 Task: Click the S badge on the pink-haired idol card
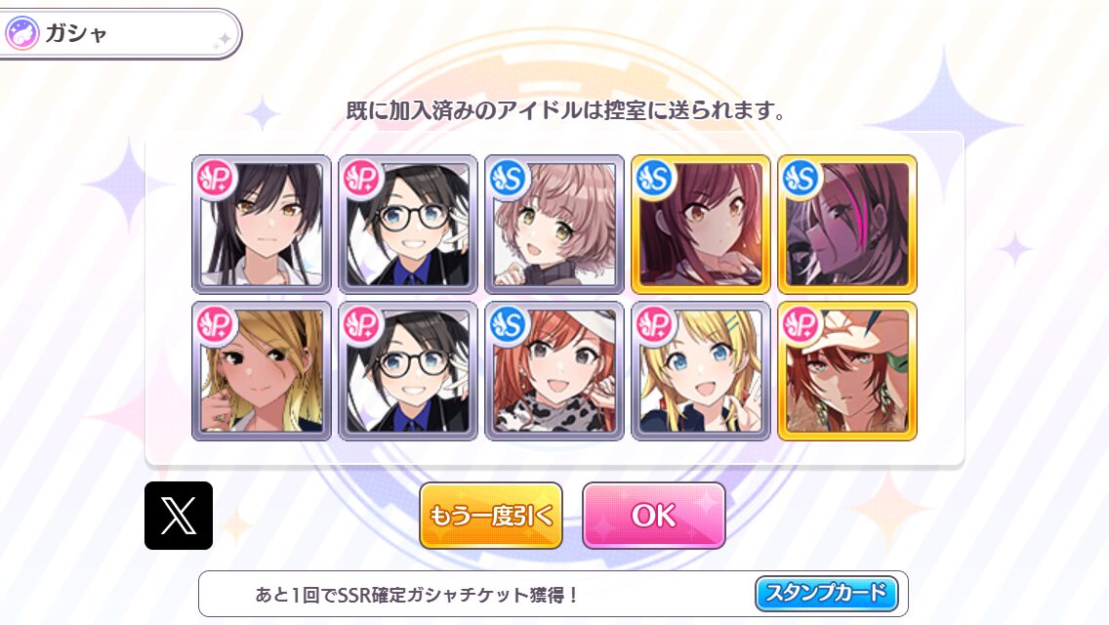(510, 178)
